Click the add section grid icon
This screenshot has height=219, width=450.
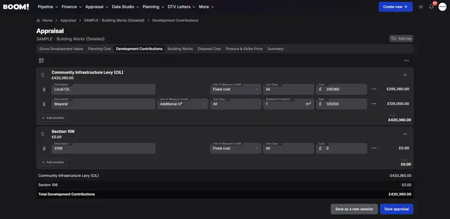(x=41, y=61)
